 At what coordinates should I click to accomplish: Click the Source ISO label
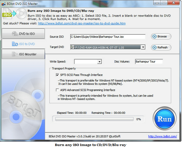57,37
